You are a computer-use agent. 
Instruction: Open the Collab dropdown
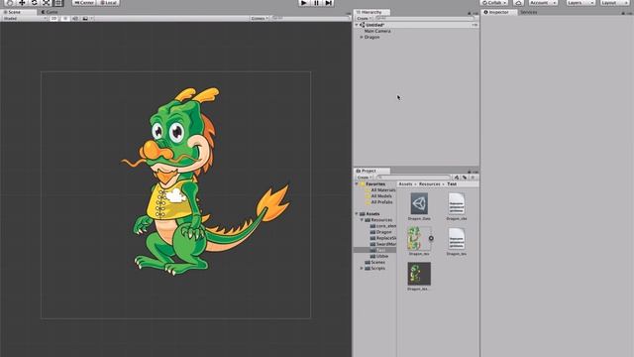(x=494, y=2)
